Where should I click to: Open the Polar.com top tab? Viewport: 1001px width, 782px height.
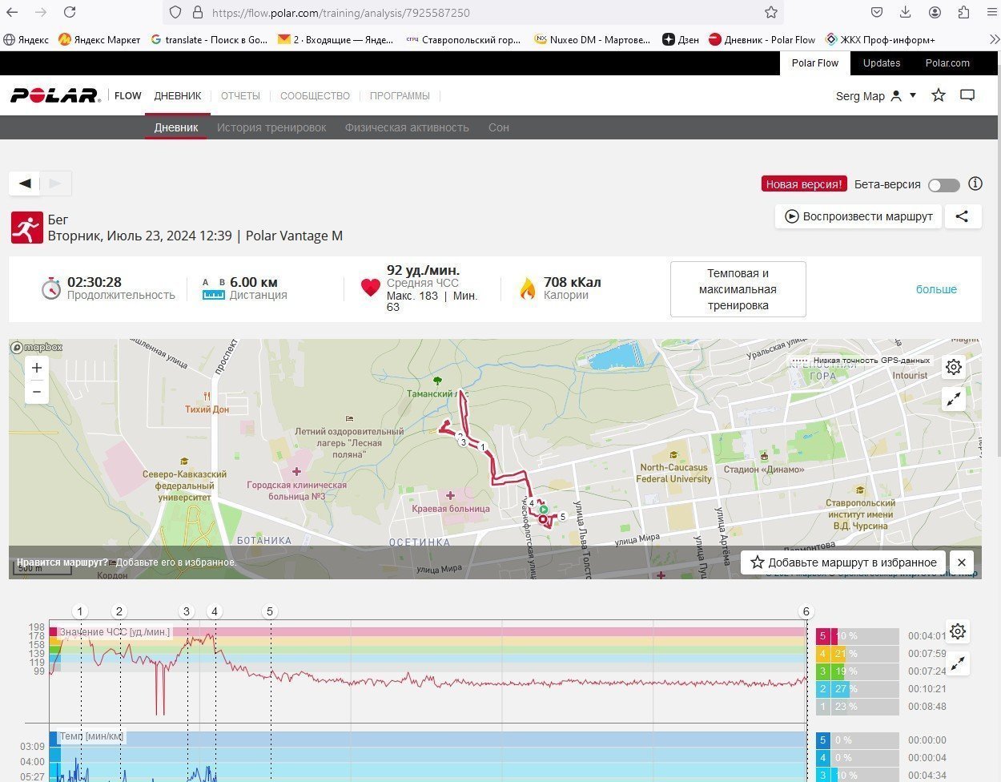(947, 63)
